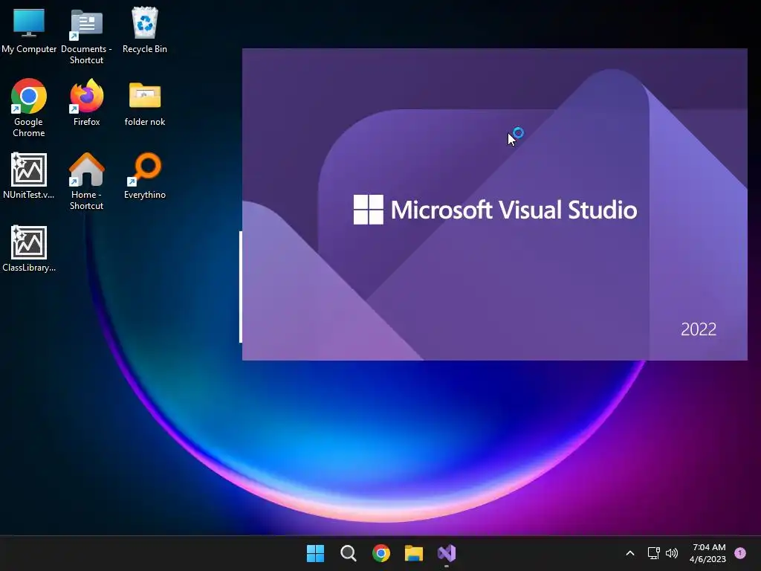Select the ClassLibrary... desktop file
The image size is (761, 571).
coord(29,248)
